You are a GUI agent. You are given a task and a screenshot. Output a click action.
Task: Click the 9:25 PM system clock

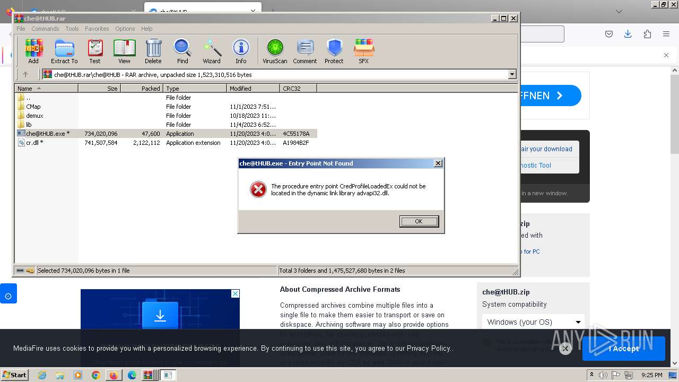click(651, 375)
